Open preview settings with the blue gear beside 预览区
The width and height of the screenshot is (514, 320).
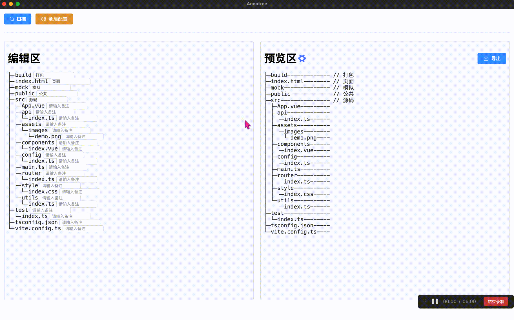point(302,58)
